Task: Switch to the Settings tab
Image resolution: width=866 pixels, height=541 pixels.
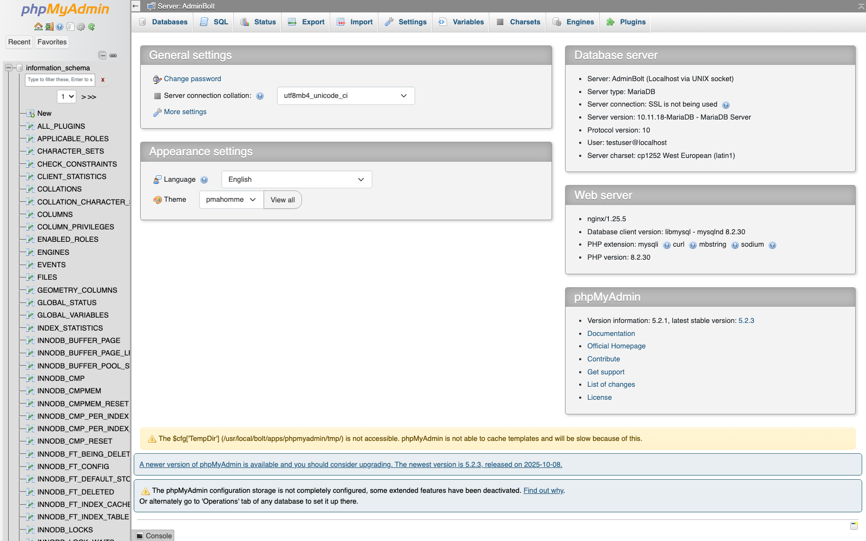Action: pos(406,22)
